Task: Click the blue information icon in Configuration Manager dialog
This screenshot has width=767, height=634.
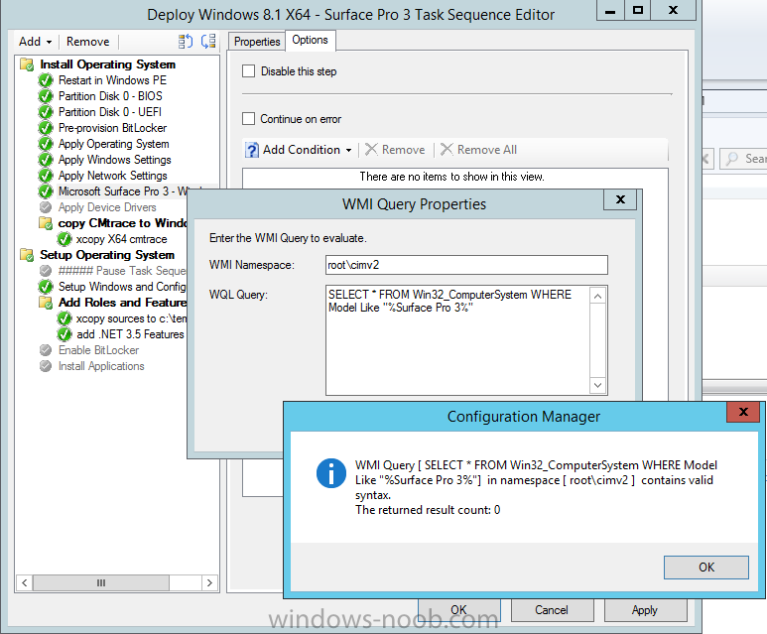Action: [x=331, y=473]
